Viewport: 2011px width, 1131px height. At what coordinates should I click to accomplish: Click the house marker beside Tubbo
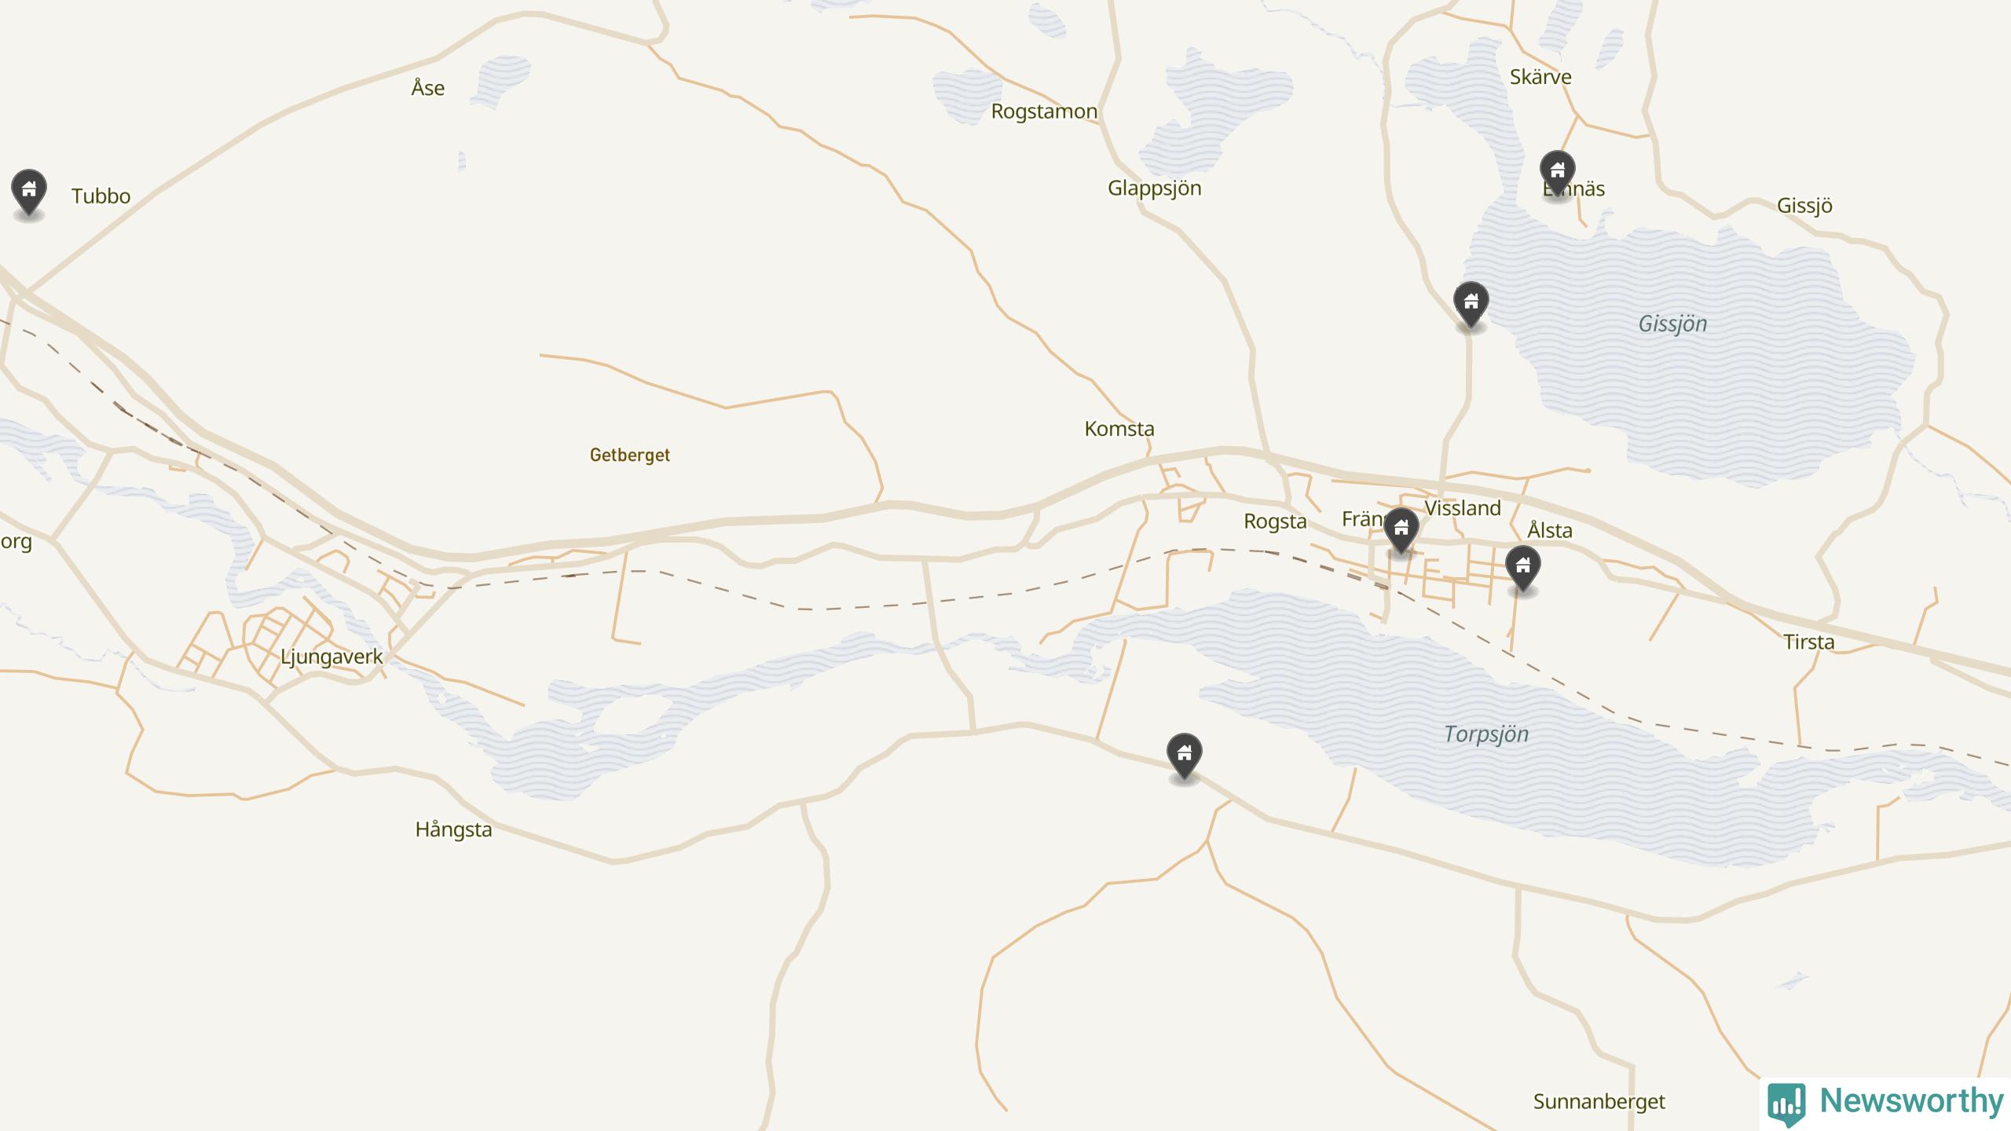click(29, 192)
